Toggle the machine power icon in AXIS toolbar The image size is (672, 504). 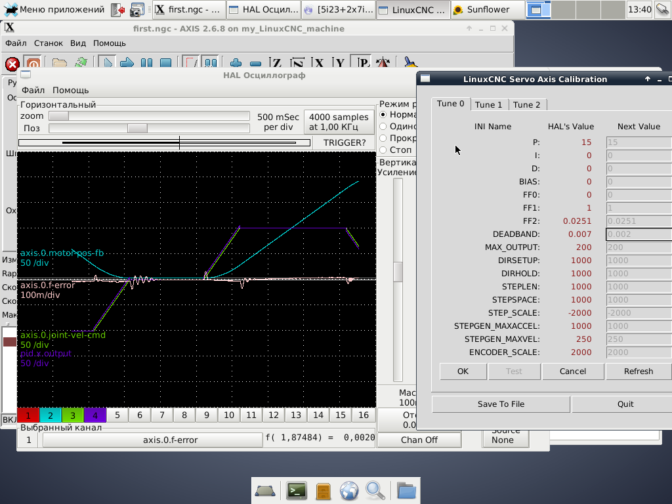click(x=33, y=64)
